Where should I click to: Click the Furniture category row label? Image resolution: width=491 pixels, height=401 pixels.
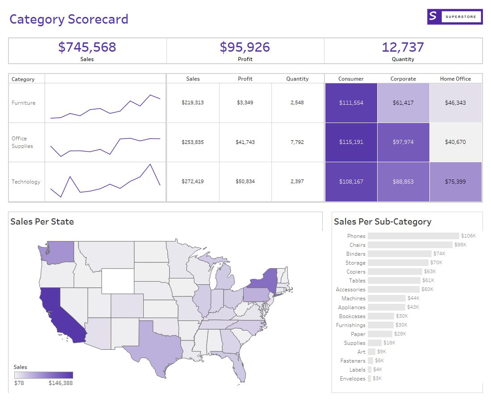tap(24, 103)
